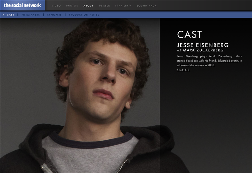Image resolution: width=252 pixels, height=173 pixels.
Task: Open the Production Notes tab
Action: (x=84, y=15)
